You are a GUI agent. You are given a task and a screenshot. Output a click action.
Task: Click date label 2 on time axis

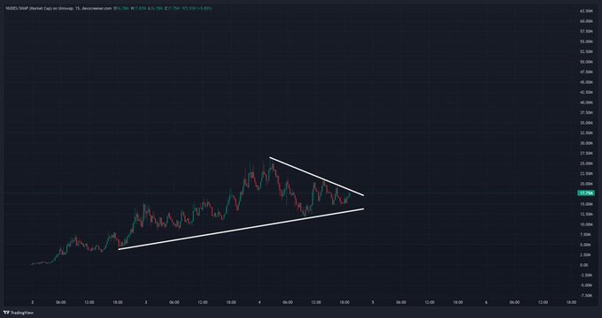point(32,302)
